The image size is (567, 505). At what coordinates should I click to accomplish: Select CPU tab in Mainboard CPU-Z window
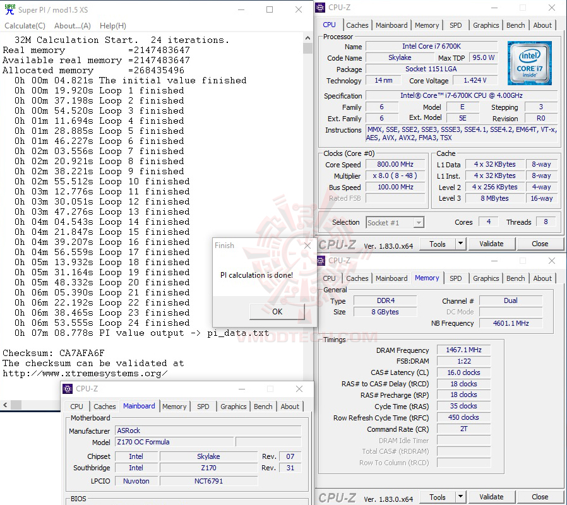[76, 407]
